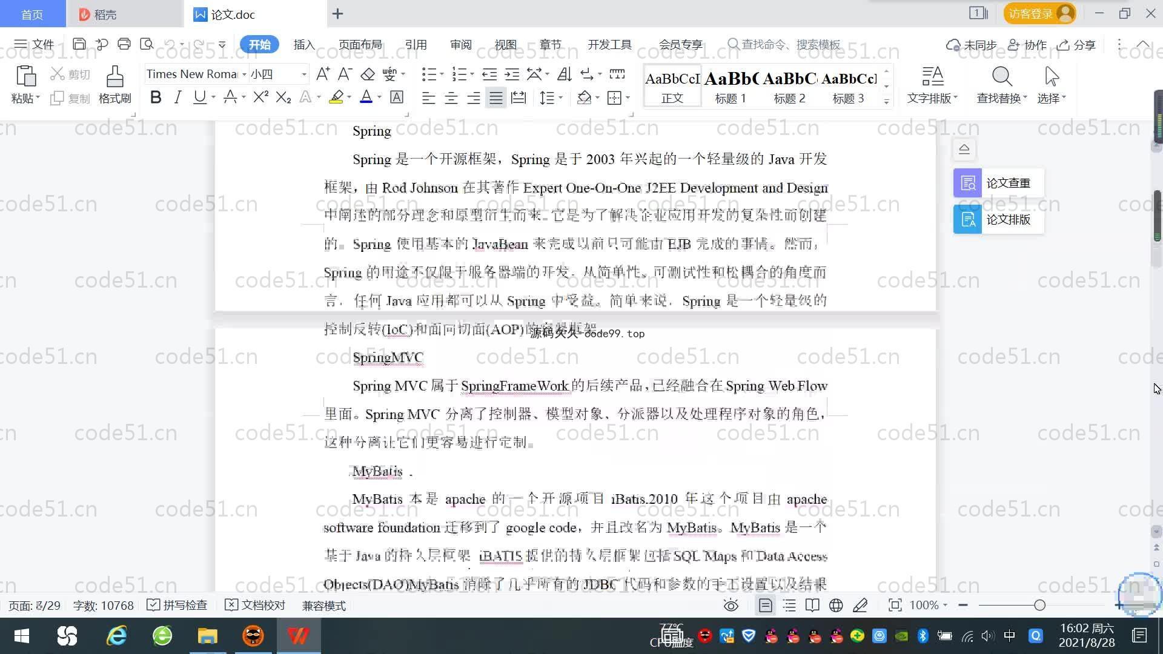The height and width of the screenshot is (654, 1163).
Task: Toggle numbered list
Action: tap(459, 74)
